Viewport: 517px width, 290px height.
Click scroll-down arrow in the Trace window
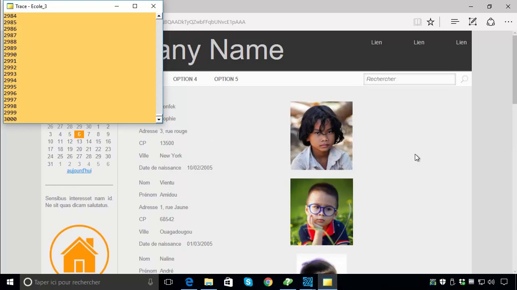(x=159, y=119)
